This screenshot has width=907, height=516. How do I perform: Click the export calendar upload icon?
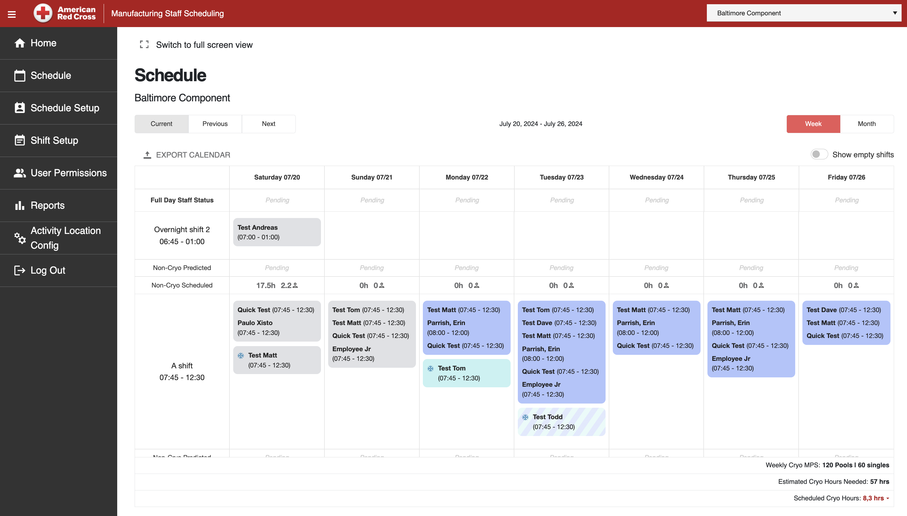click(147, 155)
